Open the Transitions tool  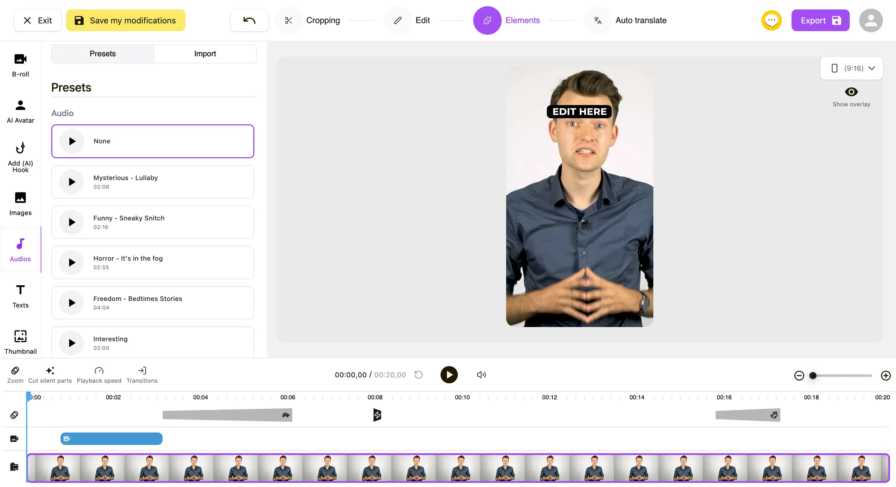(x=142, y=375)
